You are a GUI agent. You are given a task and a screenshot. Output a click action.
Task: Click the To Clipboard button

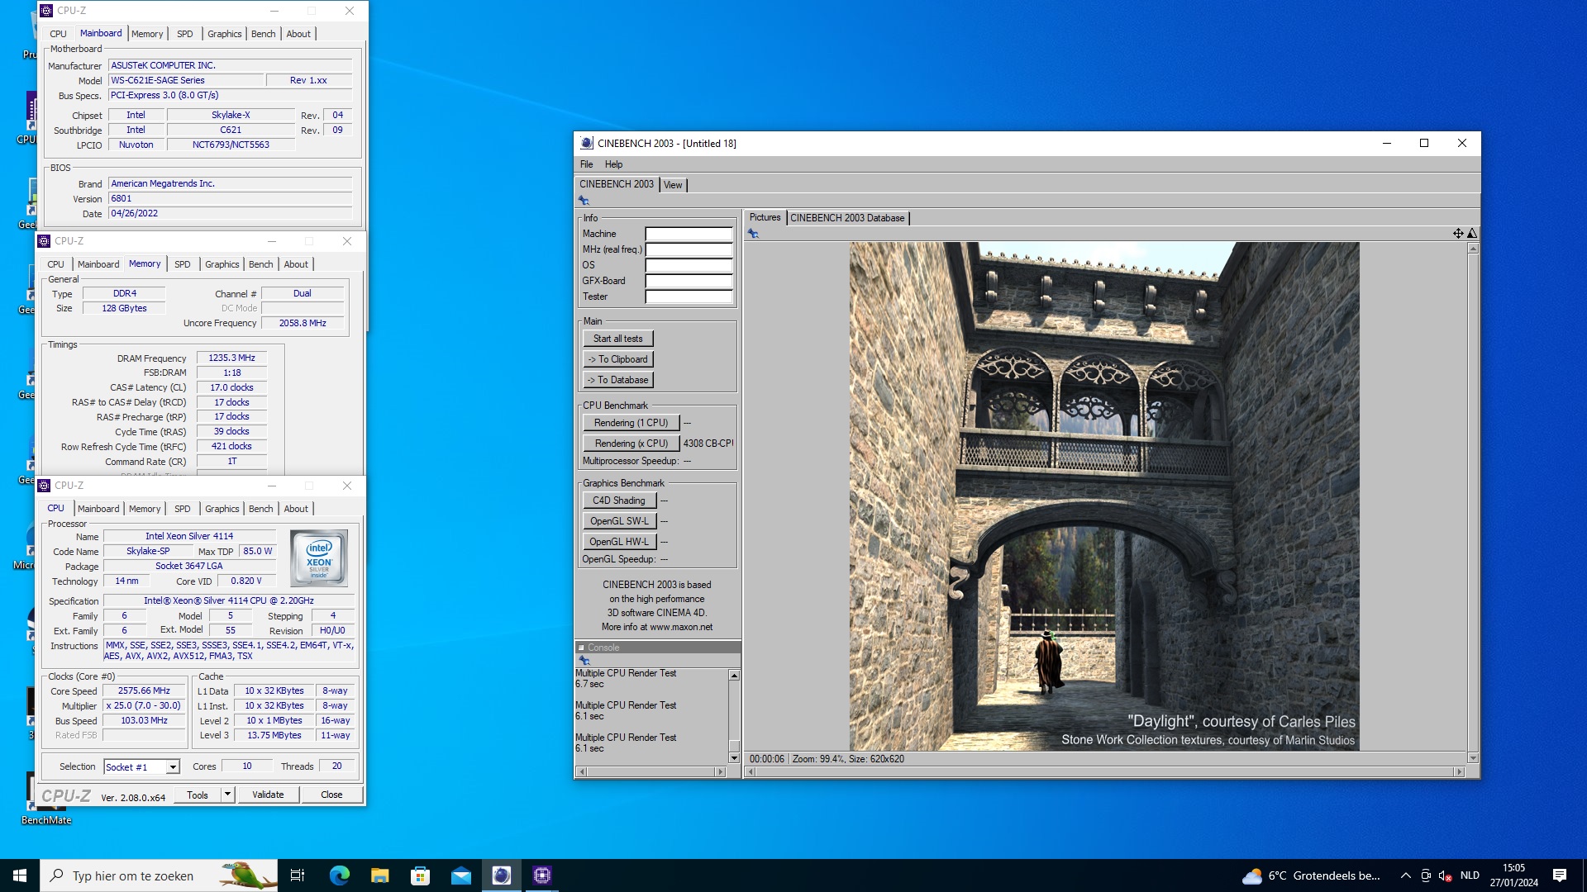(617, 359)
